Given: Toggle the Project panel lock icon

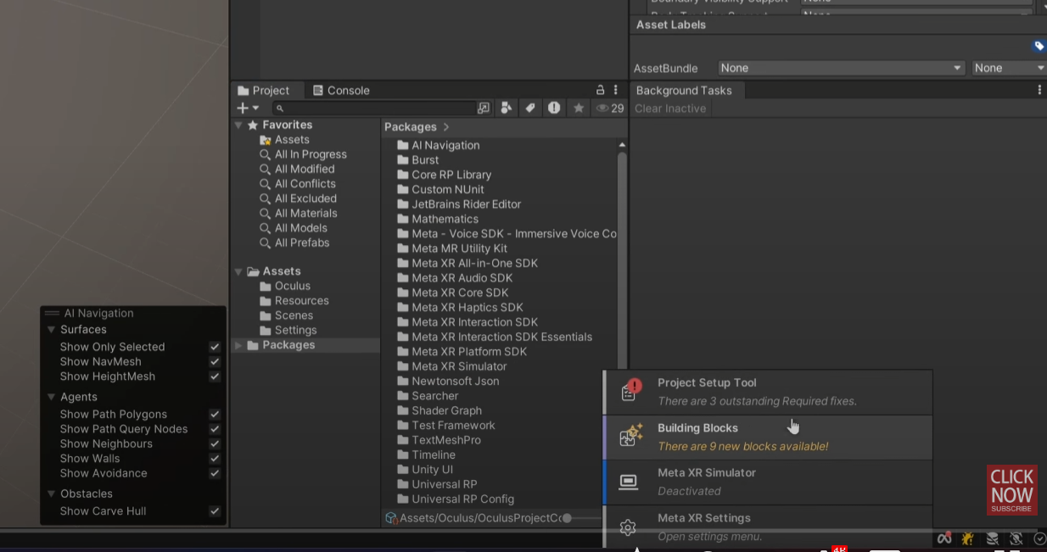Looking at the screenshot, I should pyautogui.click(x=601, y=90).
